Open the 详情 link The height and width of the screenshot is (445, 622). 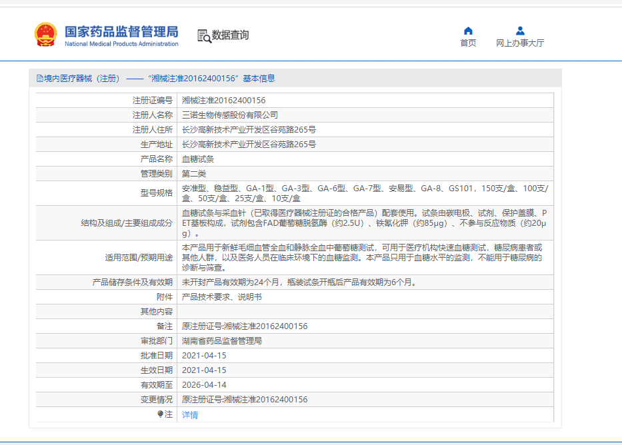189,415
